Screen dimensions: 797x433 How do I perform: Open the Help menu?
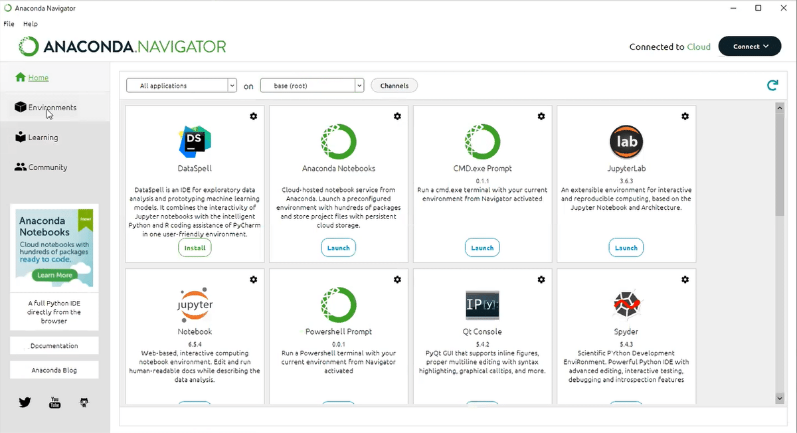click(31, 24)
